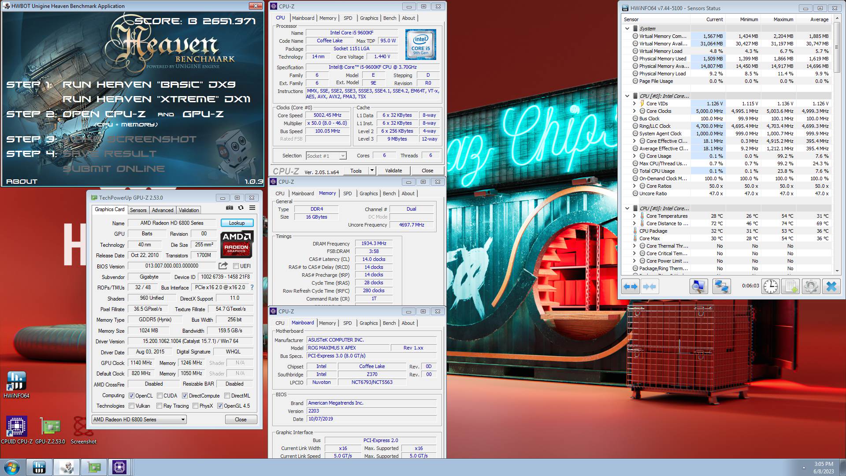This screenshot has width=846, height=476.
Task: Open CPUID CPU-Z desktop shortcut
Action: click(x=17, y=430)
